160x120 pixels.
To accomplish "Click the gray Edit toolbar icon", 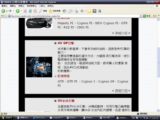I will 82,11.
